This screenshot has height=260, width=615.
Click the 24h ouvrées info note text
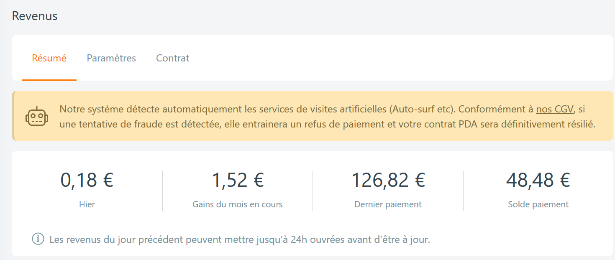[239, 240]
